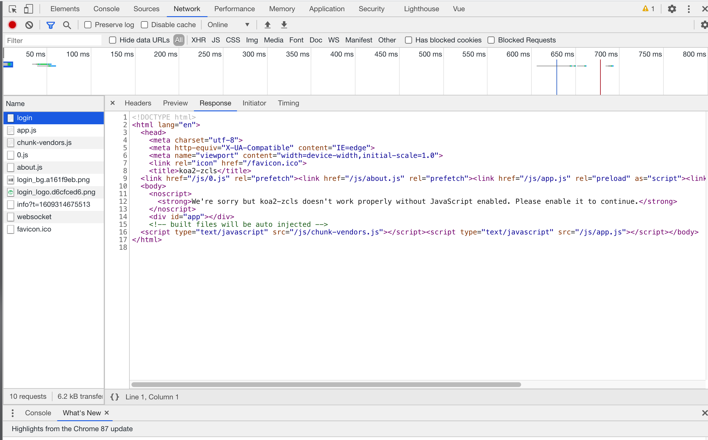Enable the Preserve log checkbox

tap(88, 25)
